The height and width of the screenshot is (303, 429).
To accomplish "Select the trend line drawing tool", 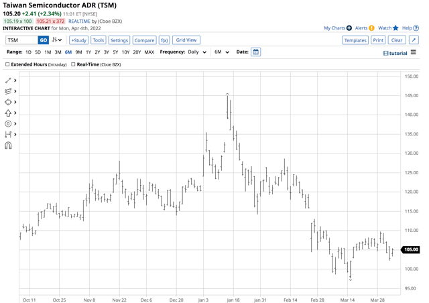I will tap(8, 80).
